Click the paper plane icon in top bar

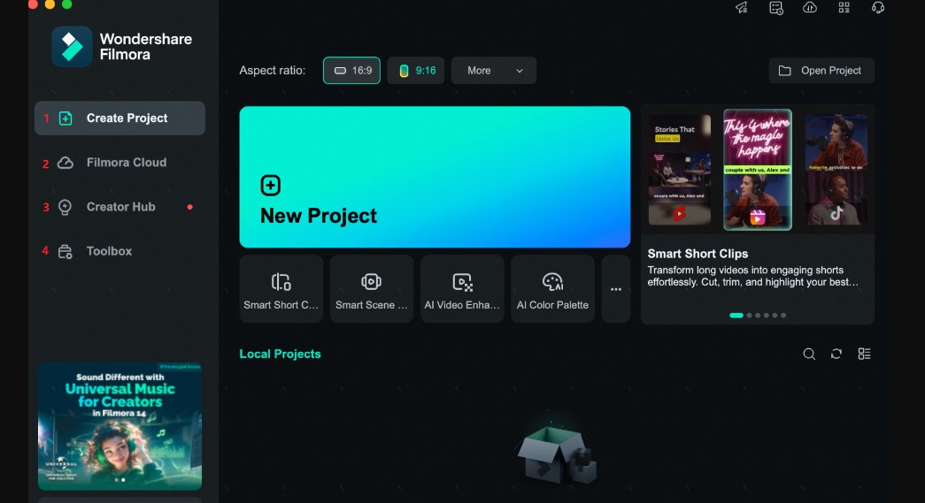tap(741, 8)
